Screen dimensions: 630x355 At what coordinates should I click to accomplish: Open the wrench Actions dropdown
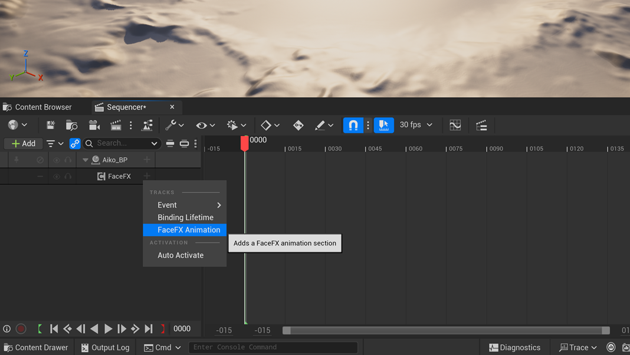click(x=175, y=125)
